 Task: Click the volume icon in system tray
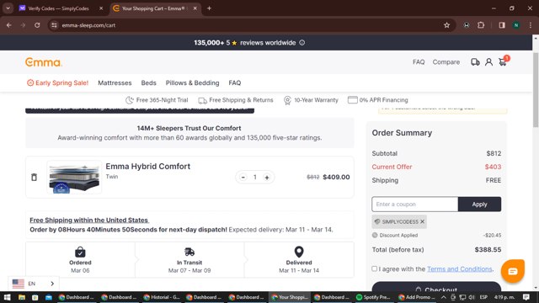point(472,297)
